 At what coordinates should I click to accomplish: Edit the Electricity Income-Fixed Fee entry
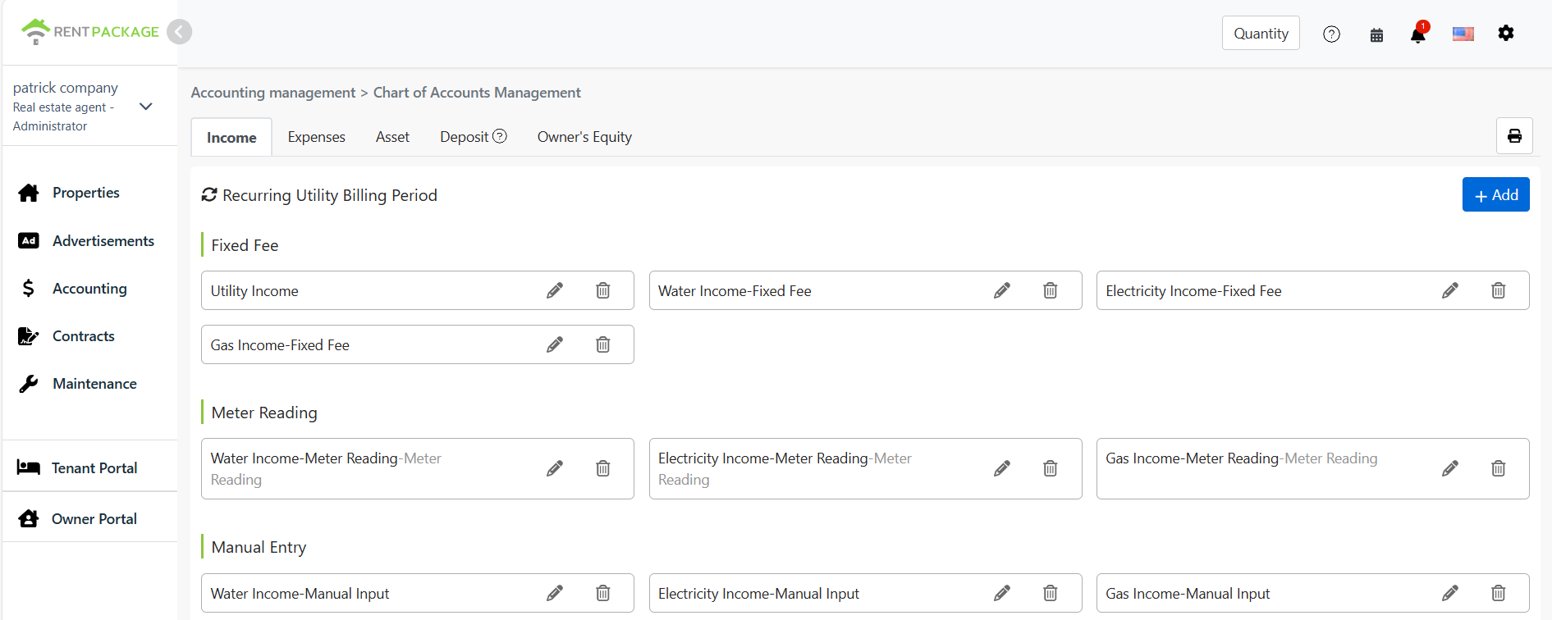tap(1449, 290)
